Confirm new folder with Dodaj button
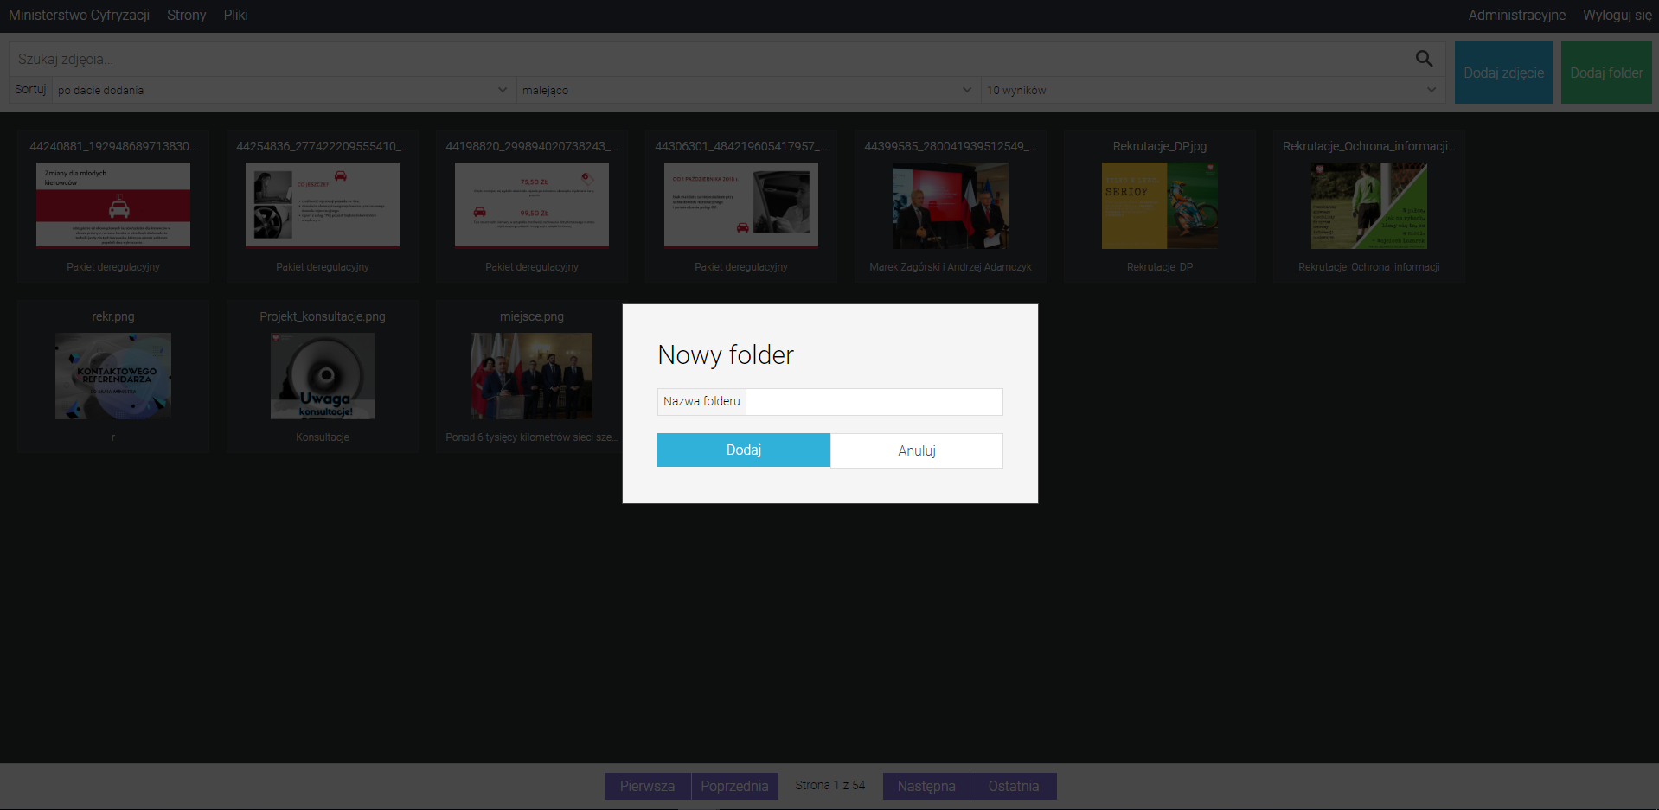This screenshot has width=1659, height=810. pos(744,450)
